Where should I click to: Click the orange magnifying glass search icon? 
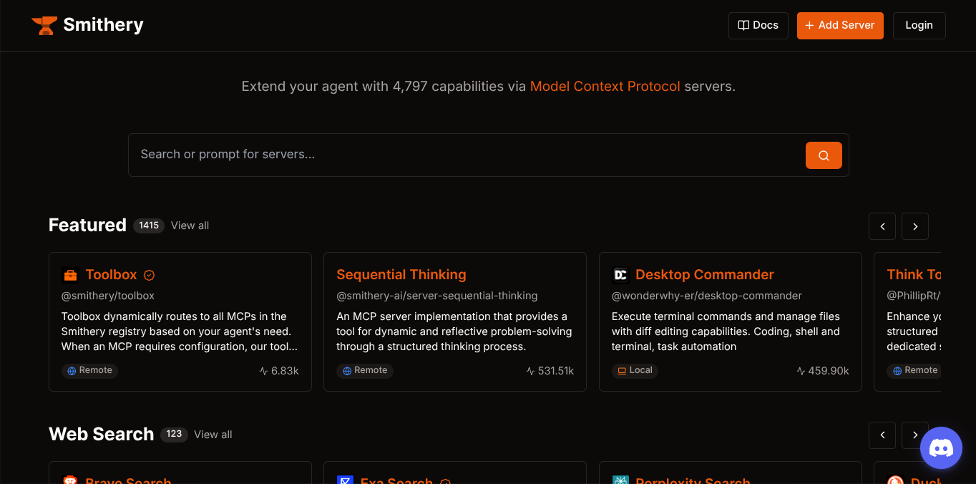(x=823, y=155)
